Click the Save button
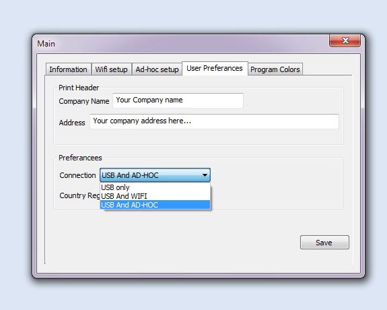387x310 pixels. pos(324,242)
